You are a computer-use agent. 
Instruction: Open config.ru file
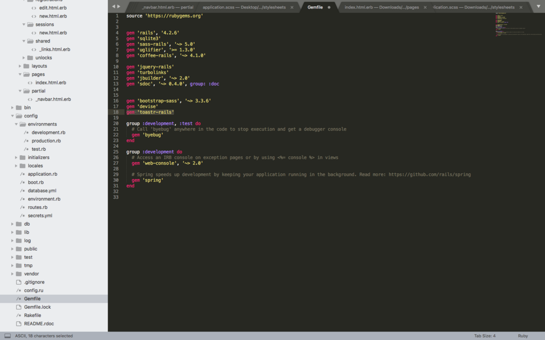tap(34, 291)
